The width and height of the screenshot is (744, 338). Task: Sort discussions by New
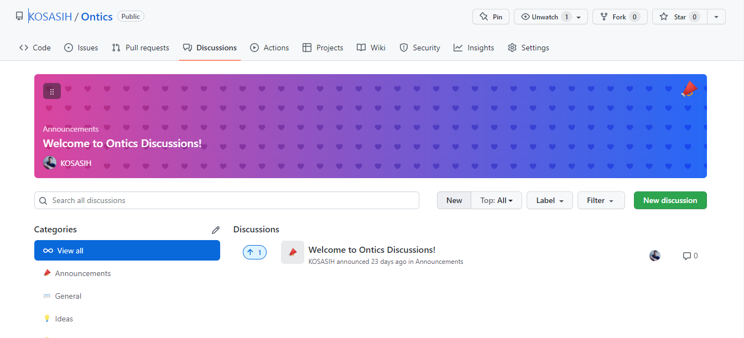point(454,200)
